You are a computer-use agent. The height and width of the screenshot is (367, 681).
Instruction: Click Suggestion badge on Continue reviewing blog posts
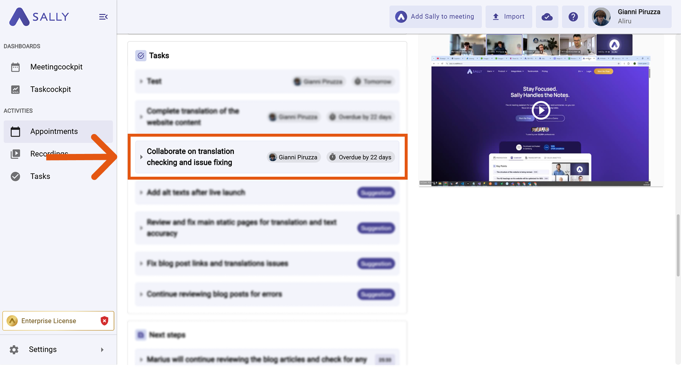pos(376,294)
